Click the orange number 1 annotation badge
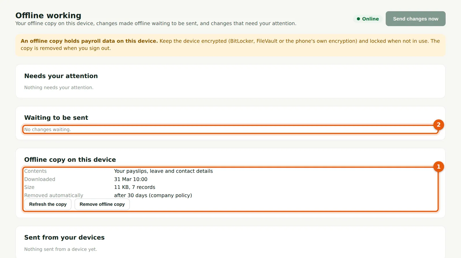This screenshot has height=258, width=461. 439,166
